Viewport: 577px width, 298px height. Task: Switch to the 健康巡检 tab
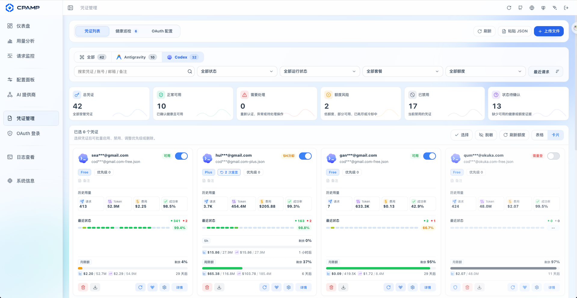coord(126,31)
